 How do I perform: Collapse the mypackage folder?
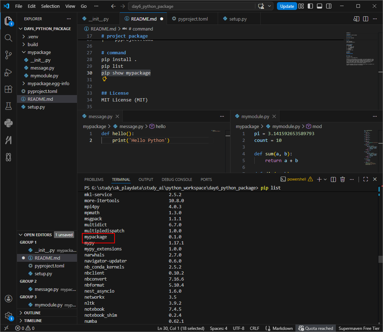[x=24, y=52]
